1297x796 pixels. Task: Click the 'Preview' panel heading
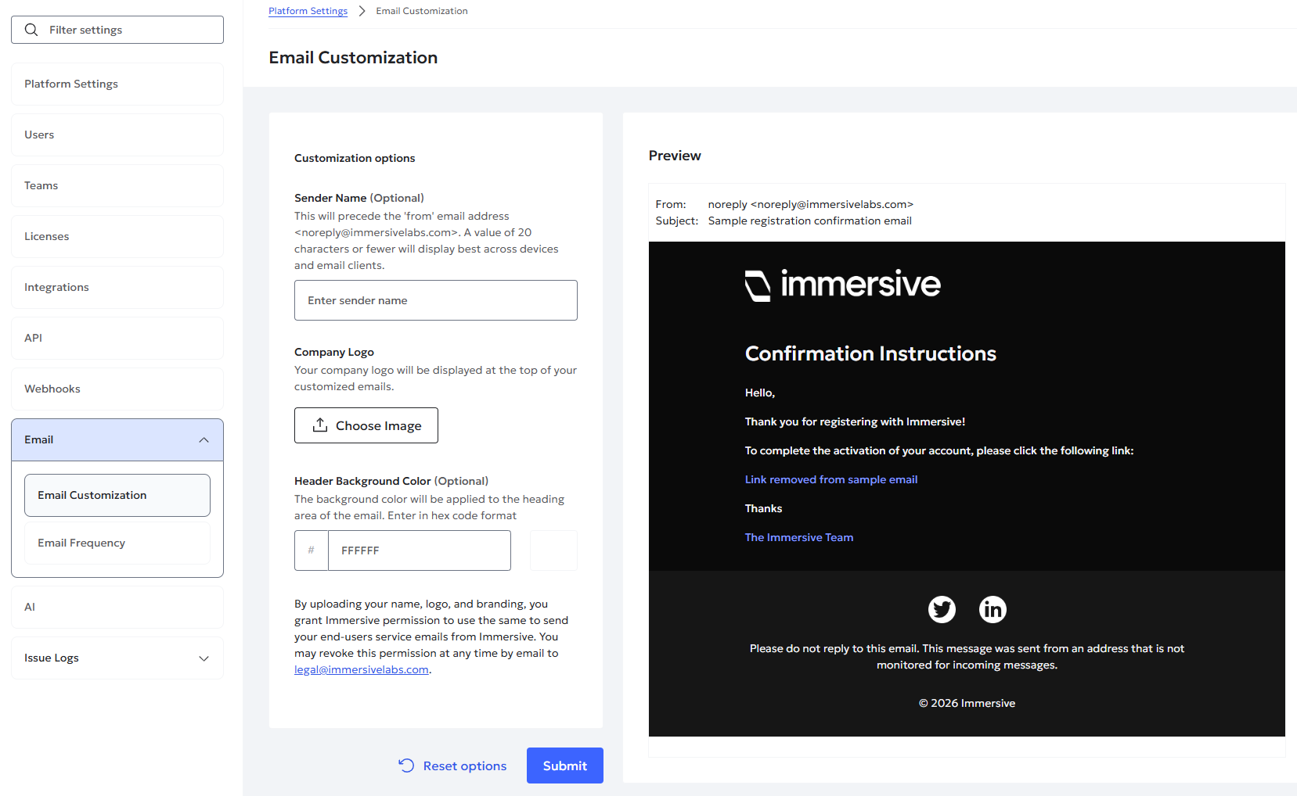[675, 156]
